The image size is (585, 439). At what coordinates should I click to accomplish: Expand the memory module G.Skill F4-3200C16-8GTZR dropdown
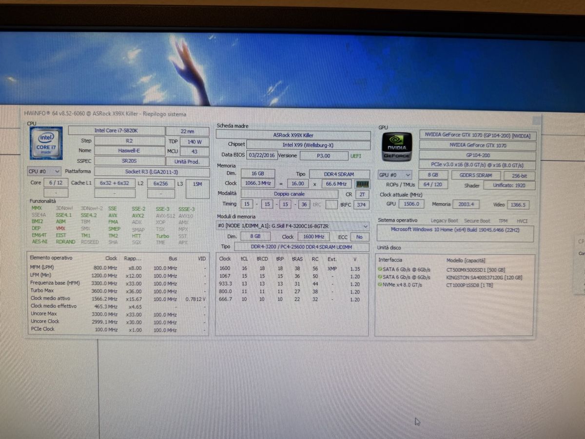pos(293,226)
